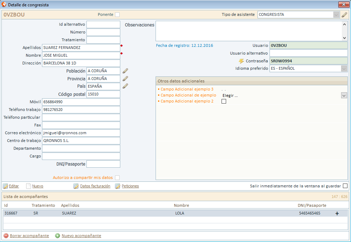Click companion passport number 5465465465
Screen dimensions: 351x242
[x=310, y=213]
